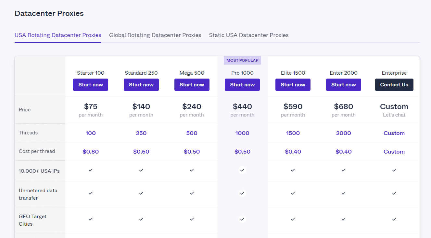Click the Elite 1500 GEO Target Cities checkmark

pyautogui.click(x=293, y=219)
